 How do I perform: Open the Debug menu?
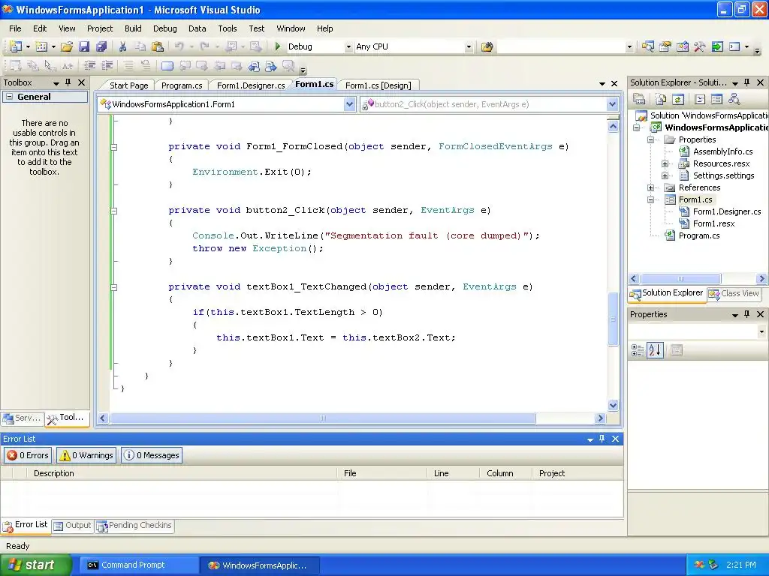[164, 28]
